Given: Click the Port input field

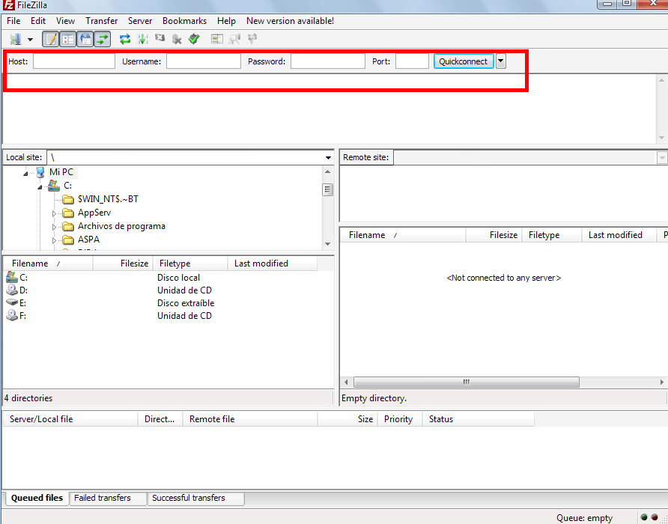Looking at the screenshot, I should pos(412,61).
